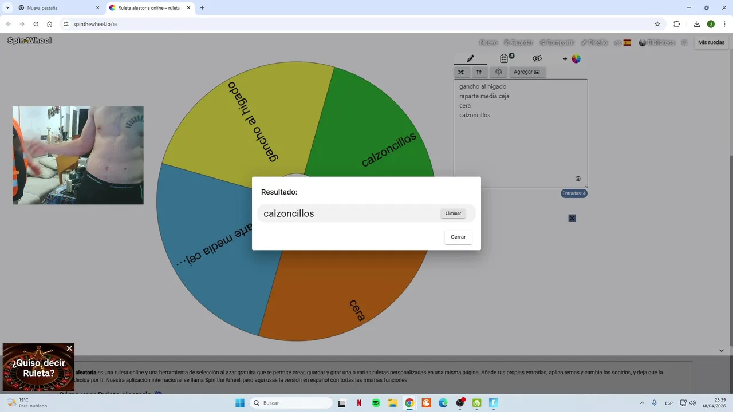Click the entry text raparte media ceja
733x412 pixels.
[x=484, y=96]
